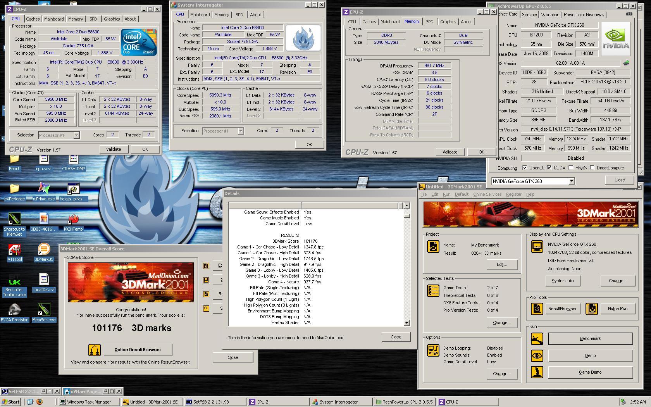Screen dimensions: 651x407
Task: Launch EVGA Precision desktop icon
Action: coord(14,313)
